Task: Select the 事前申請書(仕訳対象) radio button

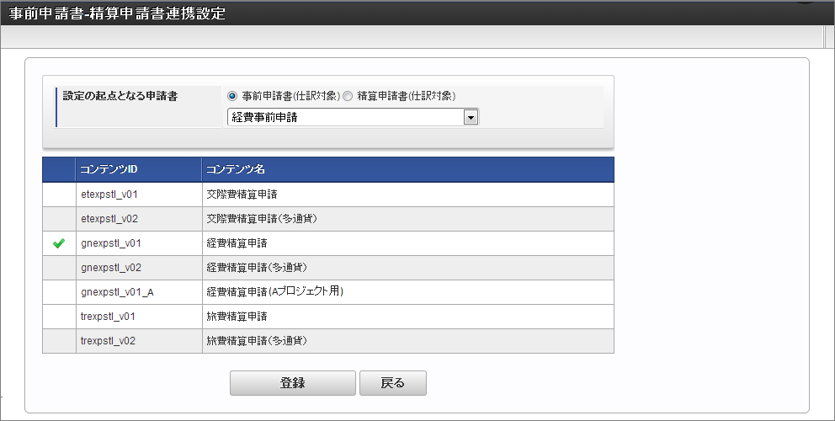Action: pyautogui.click(x=232, y=97)
